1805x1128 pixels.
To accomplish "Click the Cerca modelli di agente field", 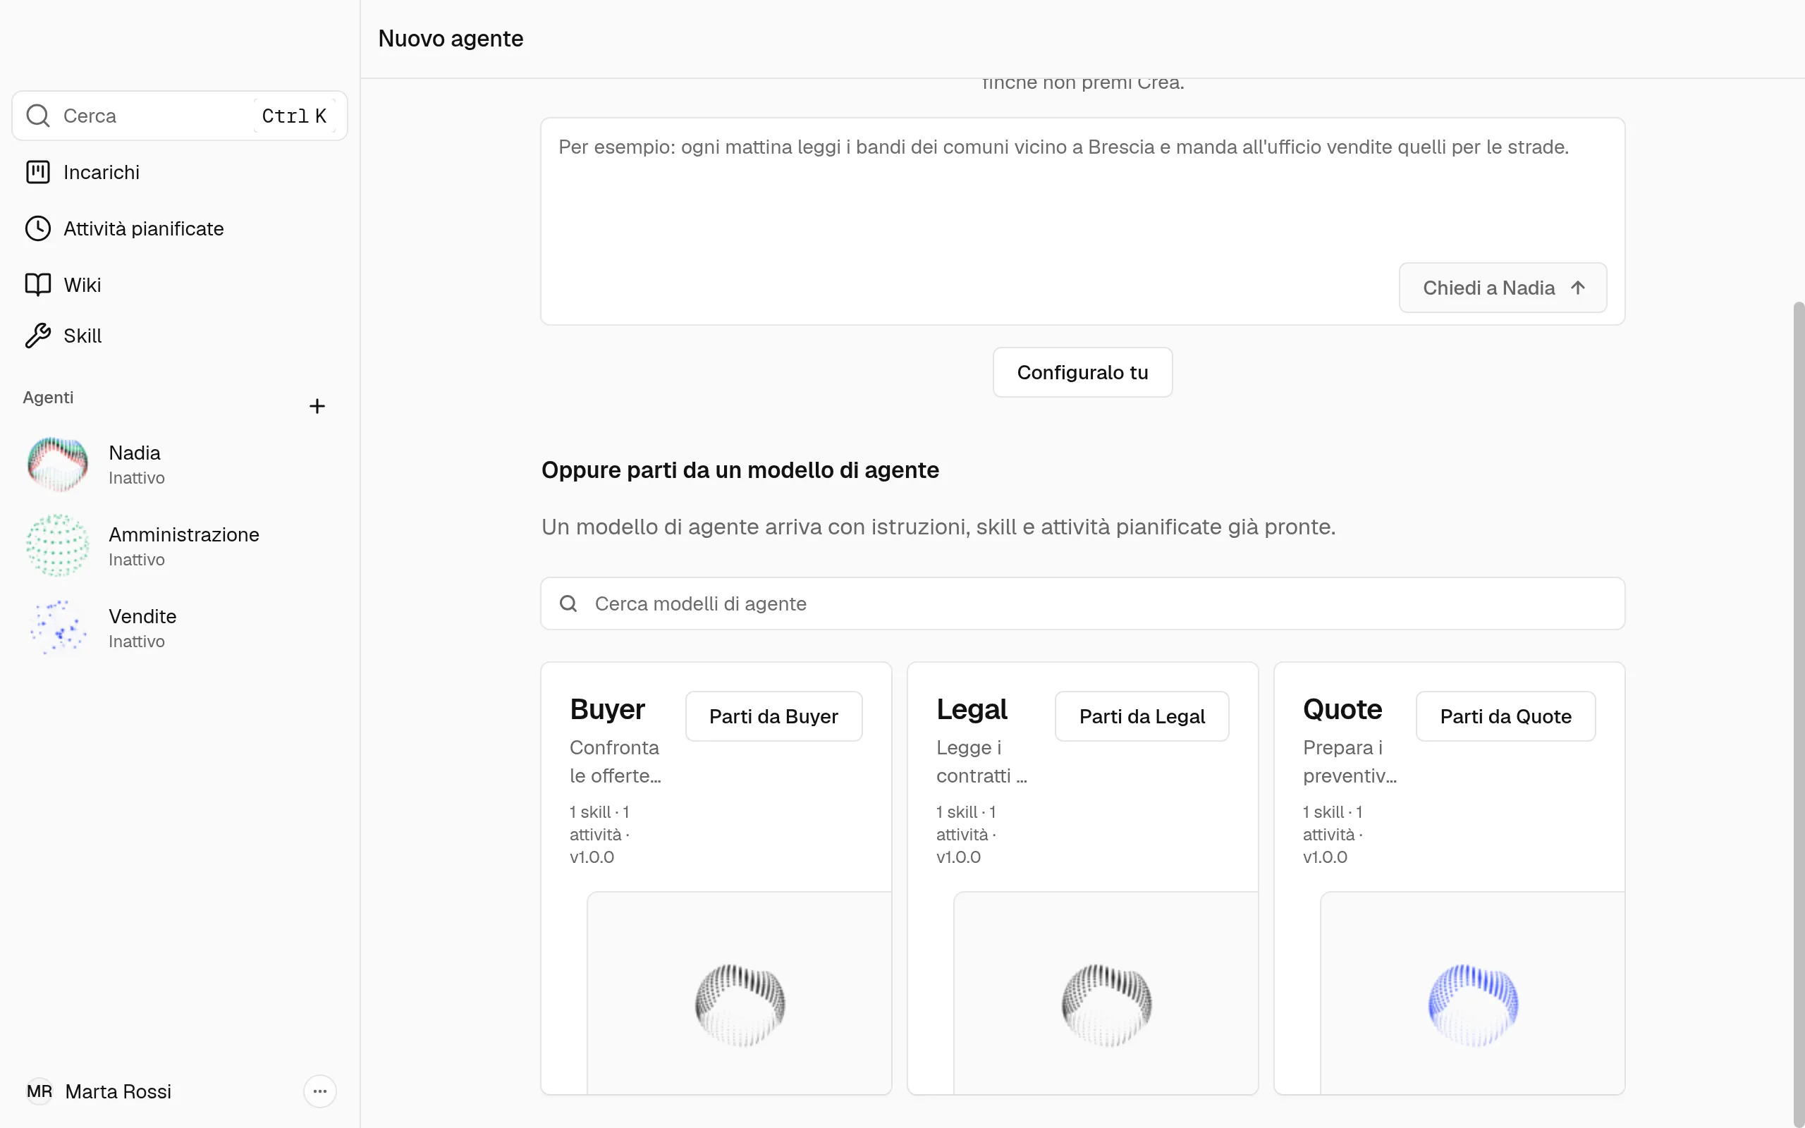I will (x=1082, y=603).
